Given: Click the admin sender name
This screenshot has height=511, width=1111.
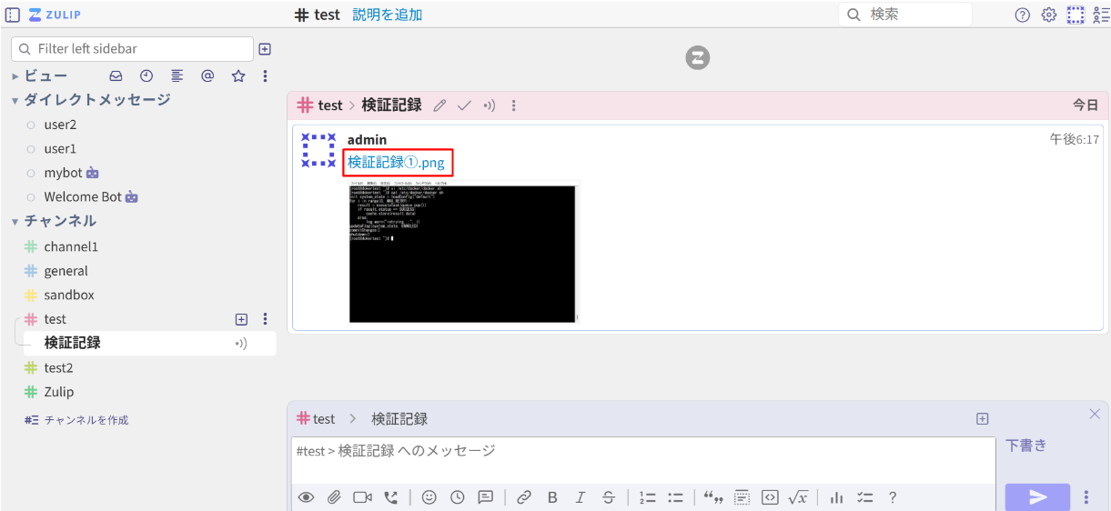Looking at the screenshot, I should point(367,139).
